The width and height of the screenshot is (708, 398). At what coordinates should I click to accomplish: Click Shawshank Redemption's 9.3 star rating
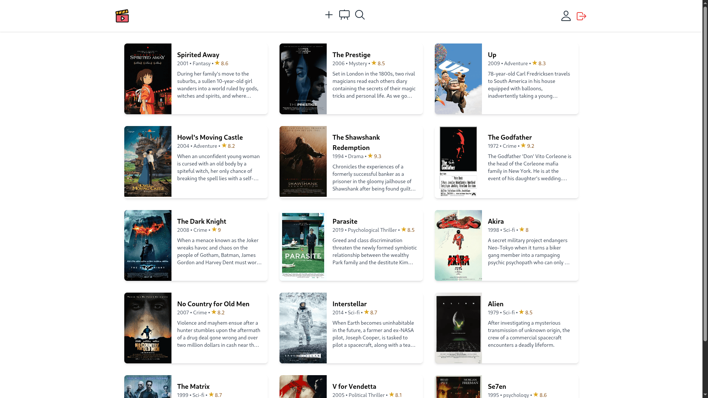[x=374, y=156]
